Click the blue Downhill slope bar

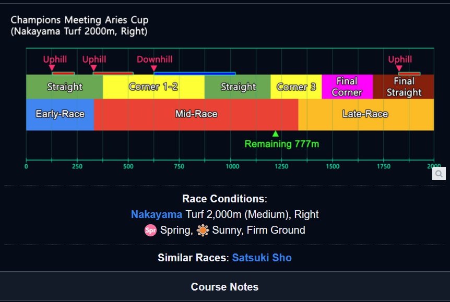[195, 74]
